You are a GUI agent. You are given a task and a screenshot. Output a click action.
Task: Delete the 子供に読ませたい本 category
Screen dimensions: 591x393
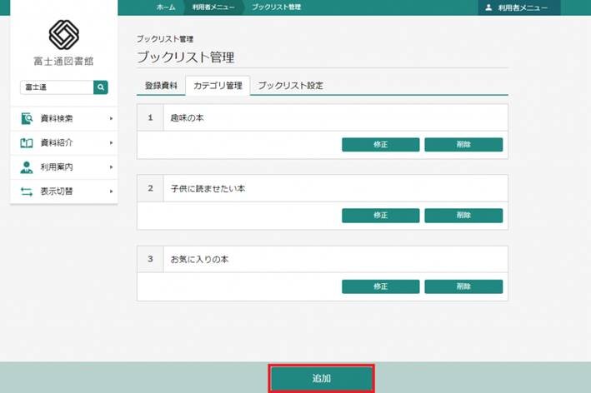click(463, 216)
